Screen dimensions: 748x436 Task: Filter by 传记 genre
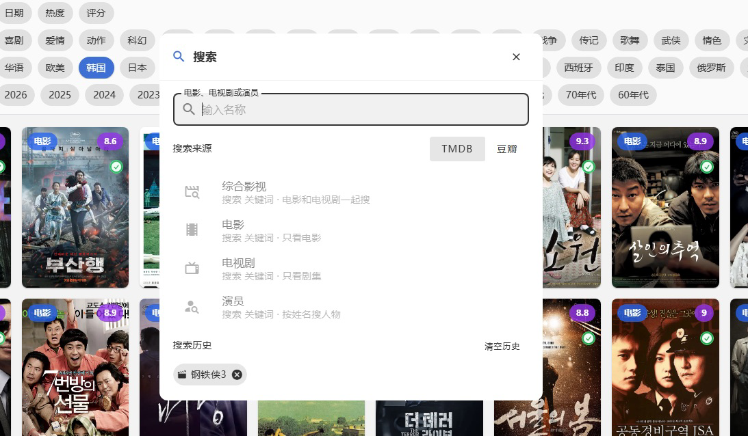589,40
